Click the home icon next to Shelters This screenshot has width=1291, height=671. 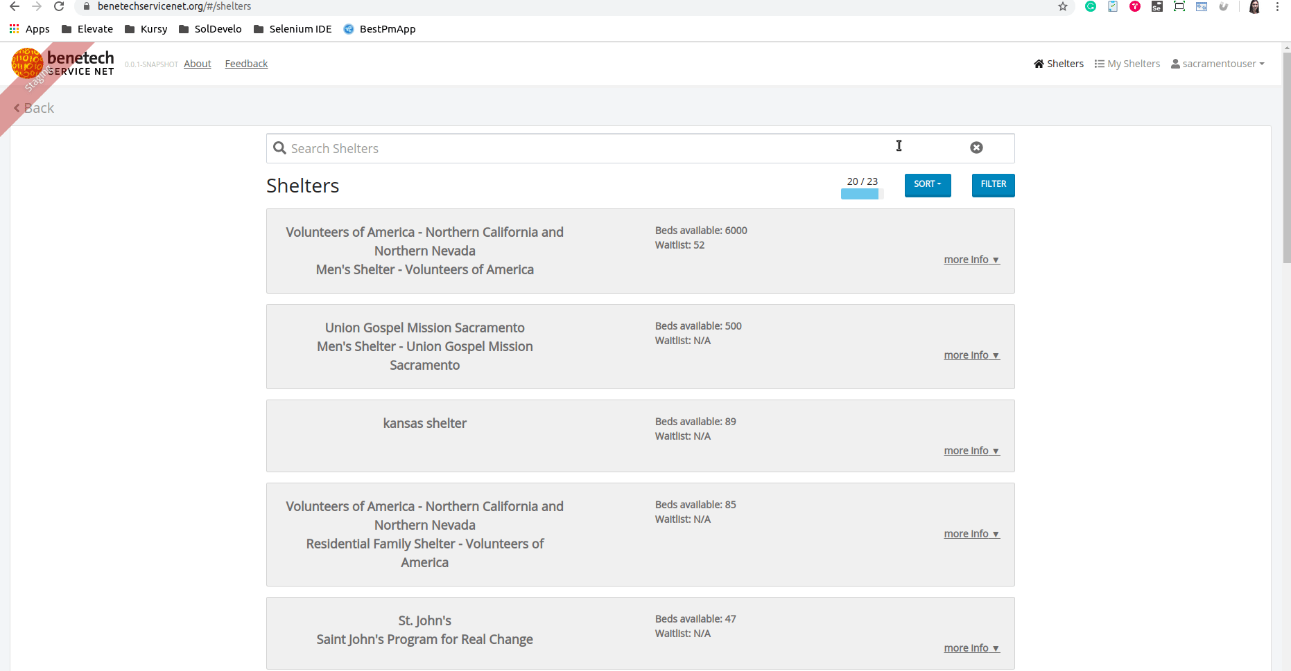click(x=1038, y=63)
